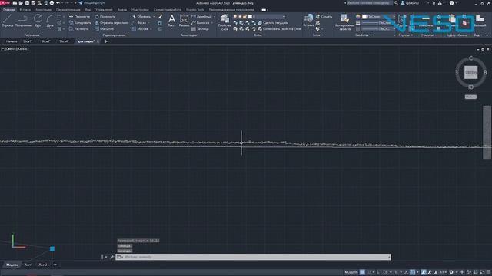Toggle ortho mode in status bar
This screenshot has height=276, width=492.
click(x=379, y=272)
